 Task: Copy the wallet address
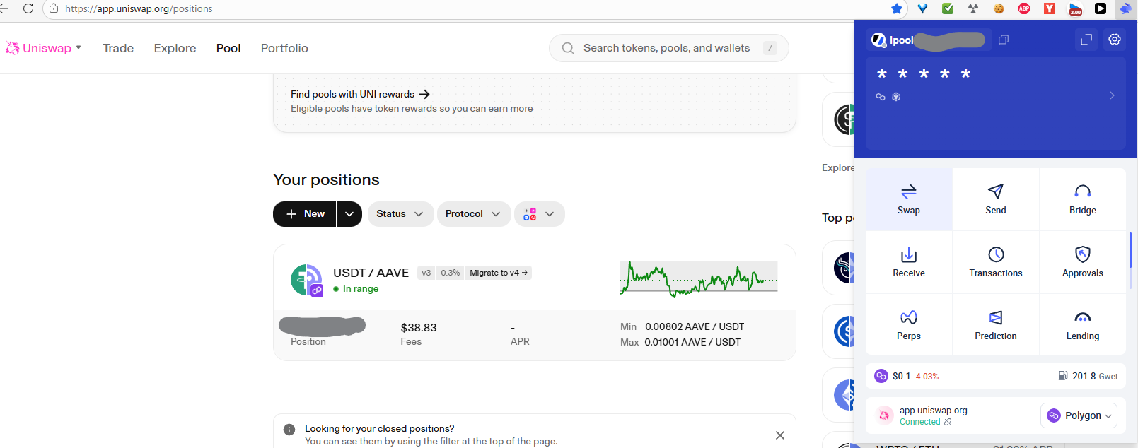[1003, 40]
